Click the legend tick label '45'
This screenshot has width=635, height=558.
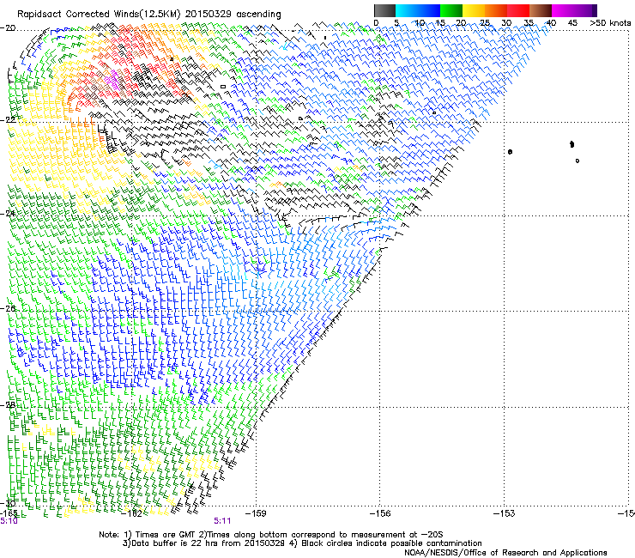[x=572, y=22]
